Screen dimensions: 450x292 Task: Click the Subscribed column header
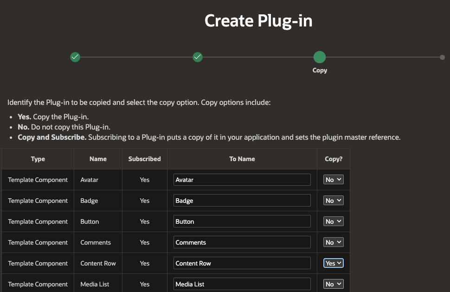pos(145,159)
